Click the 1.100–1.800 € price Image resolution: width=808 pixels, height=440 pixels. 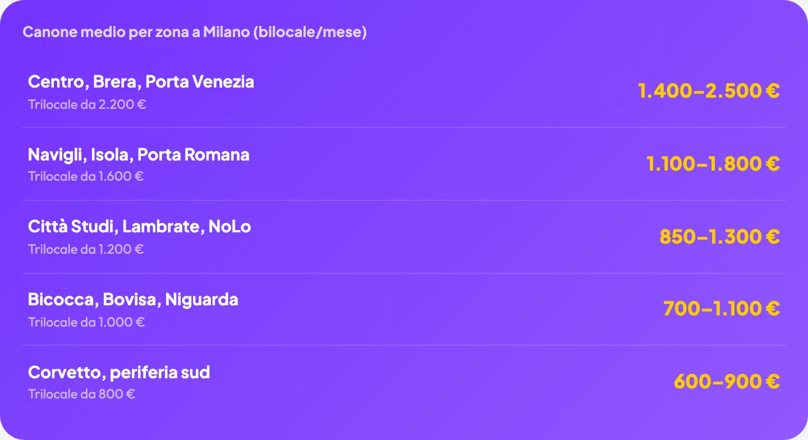(x=713, y=163)
